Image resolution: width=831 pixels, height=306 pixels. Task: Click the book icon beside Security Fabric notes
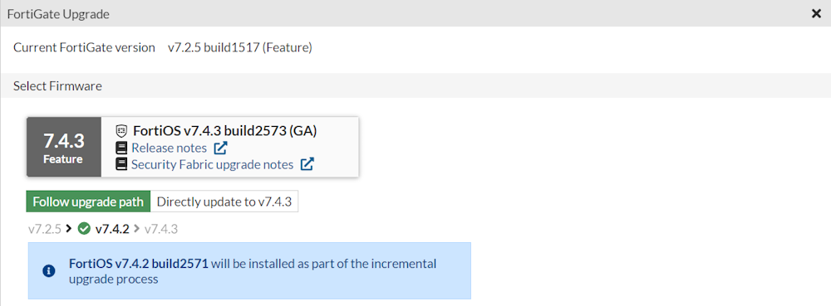pos(121,164)
